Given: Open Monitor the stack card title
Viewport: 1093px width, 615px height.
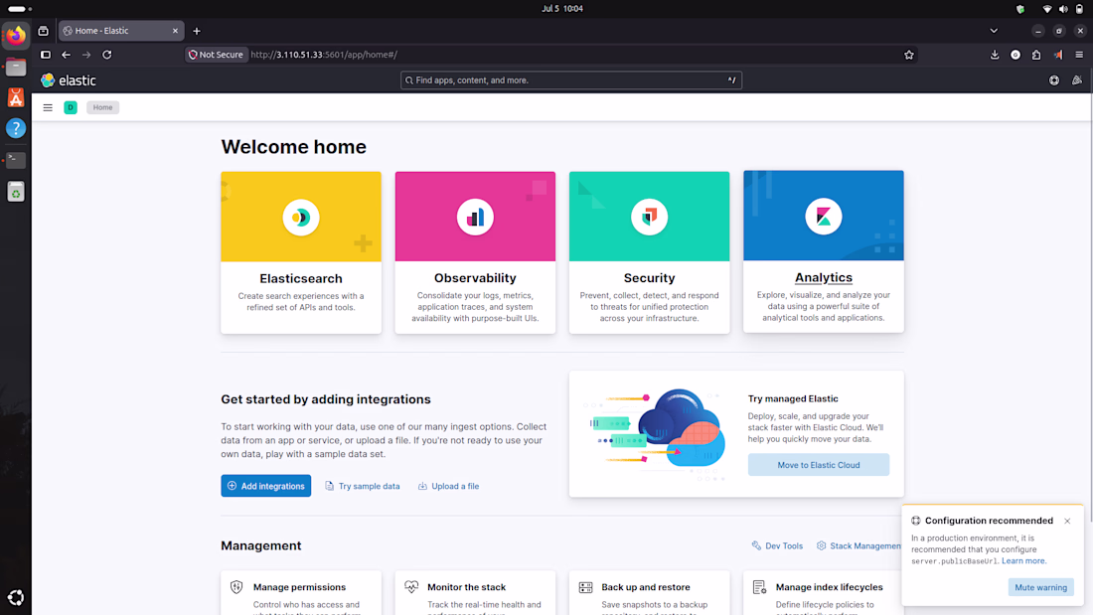Looking at the screenshot, I should click(466, 587).
